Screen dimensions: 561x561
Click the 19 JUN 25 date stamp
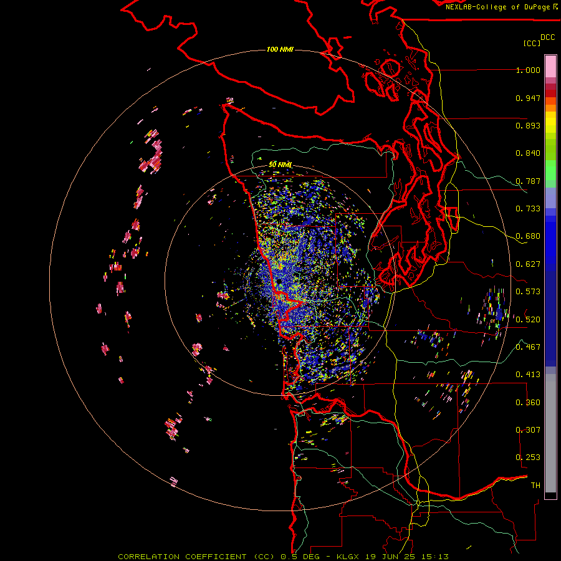[391, 557]
